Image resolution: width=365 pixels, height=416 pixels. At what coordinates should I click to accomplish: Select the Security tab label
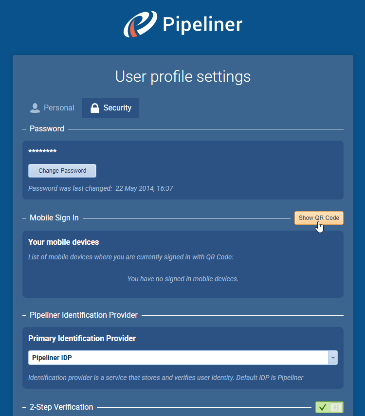pos(117,108)
